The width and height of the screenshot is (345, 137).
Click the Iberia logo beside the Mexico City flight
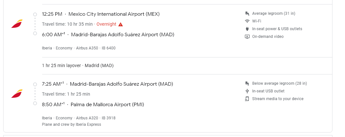coord(17,24)
